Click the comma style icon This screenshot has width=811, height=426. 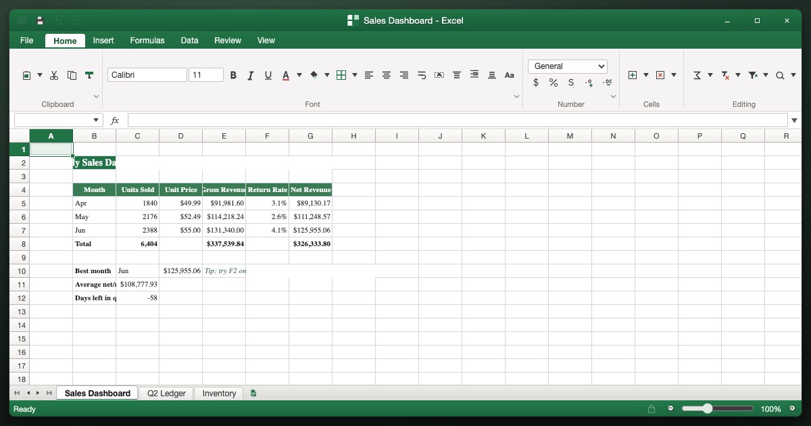[571, 82]
